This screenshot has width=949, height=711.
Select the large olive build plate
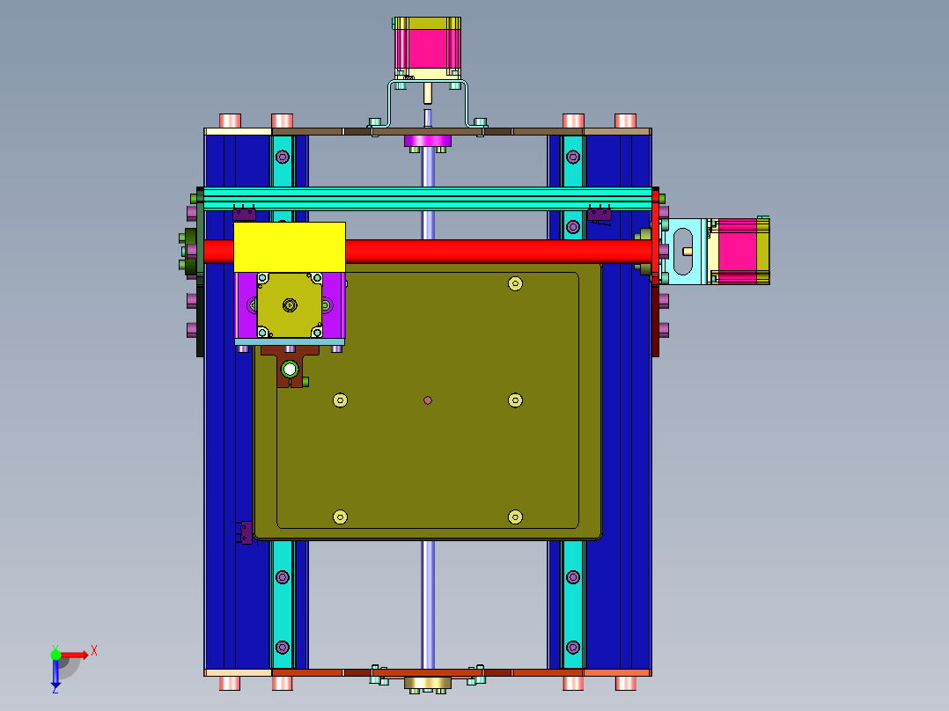(427, 401)
